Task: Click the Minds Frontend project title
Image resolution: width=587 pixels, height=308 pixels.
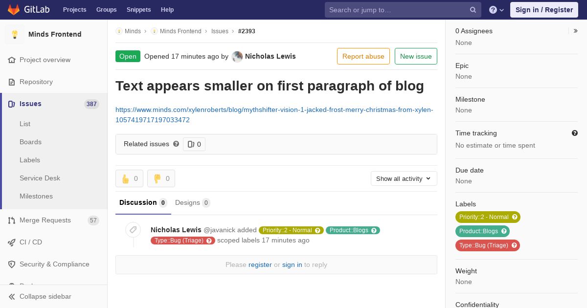Action: tap(55, 35)
